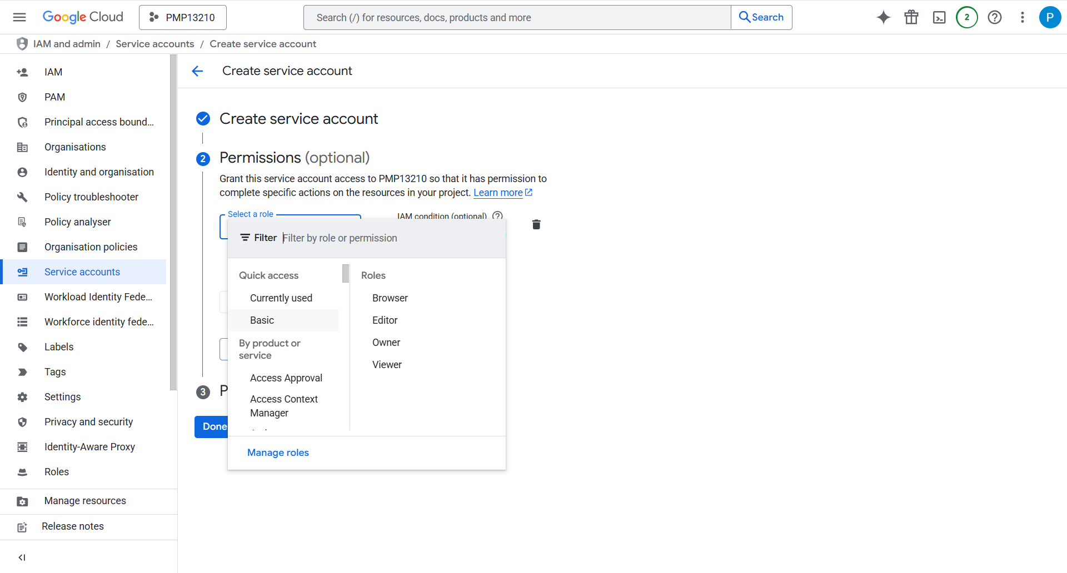This screenshot has width=1067, height=573.
Task: Activate Cloud Shell terminal icon
Action: pyautogui.click(x=939, y=17)
